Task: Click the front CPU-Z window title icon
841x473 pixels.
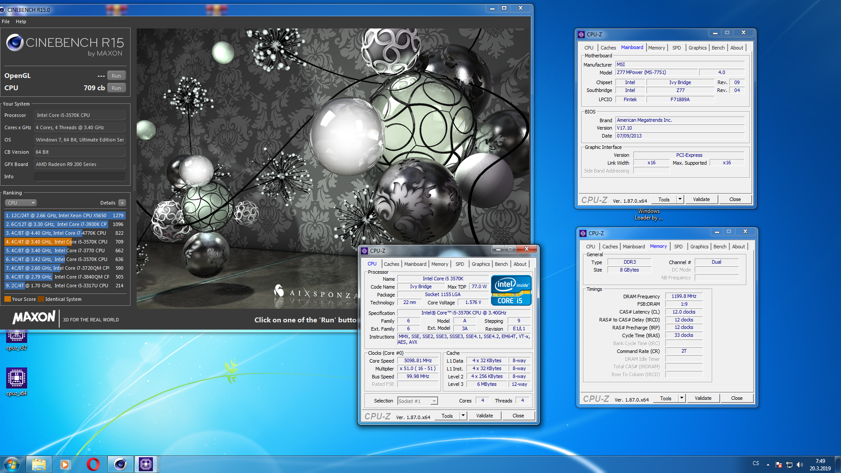Action: click(364, 251)
